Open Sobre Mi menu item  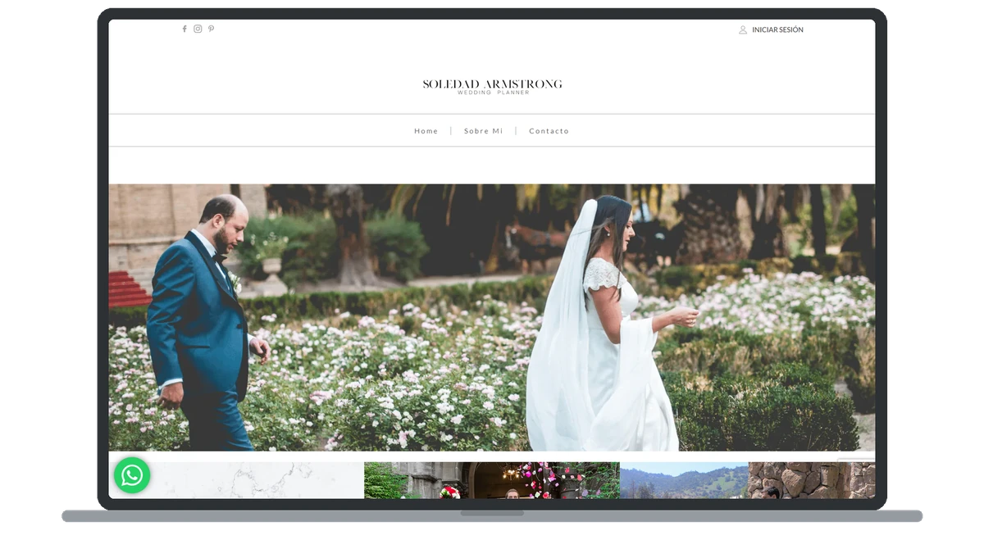tap(484, 131)
